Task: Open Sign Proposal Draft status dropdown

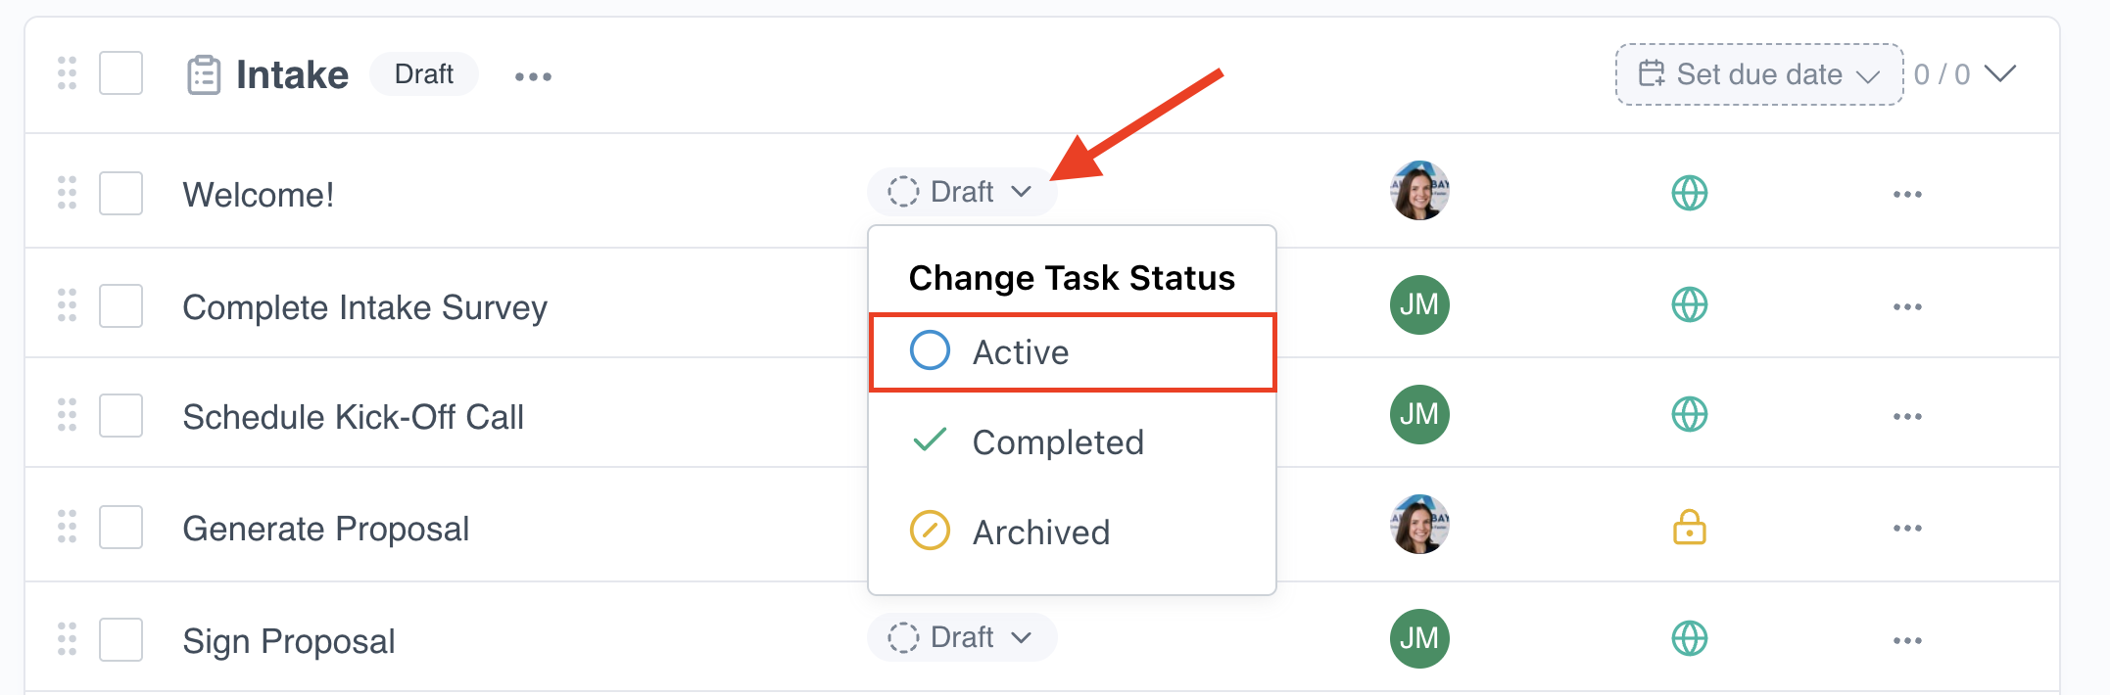Action: 961,637
